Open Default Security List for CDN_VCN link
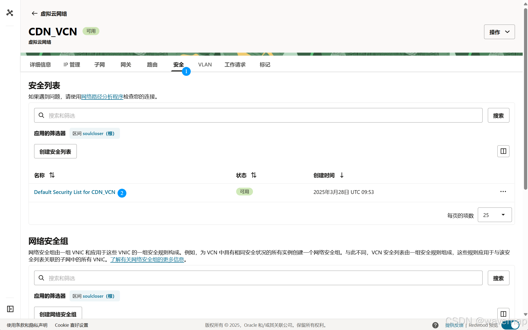528x330 pixels. point(75,192)
